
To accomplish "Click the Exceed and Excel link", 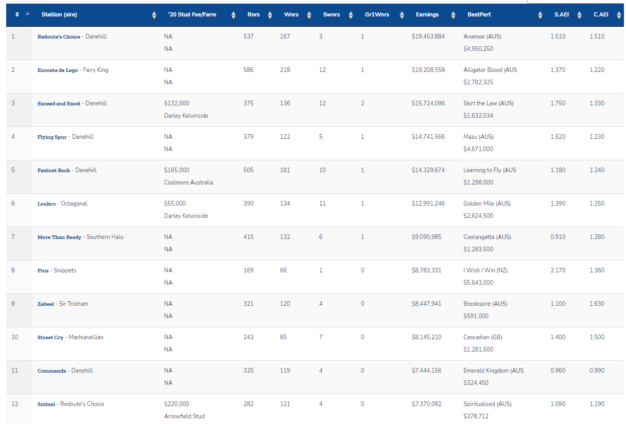I will pos(59,104).
